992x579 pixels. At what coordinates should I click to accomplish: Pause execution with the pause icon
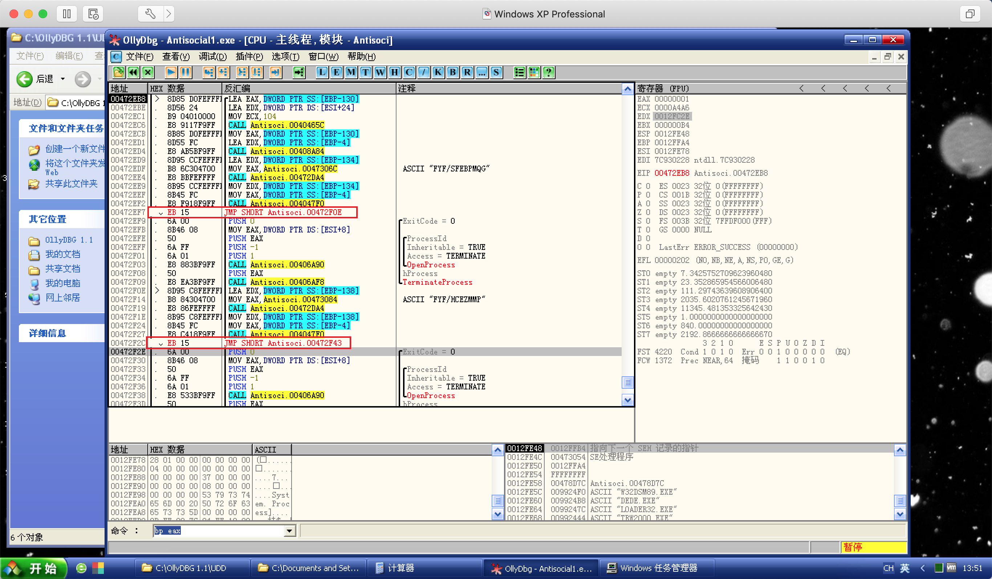pyautogui.click(x=185, y=72)
